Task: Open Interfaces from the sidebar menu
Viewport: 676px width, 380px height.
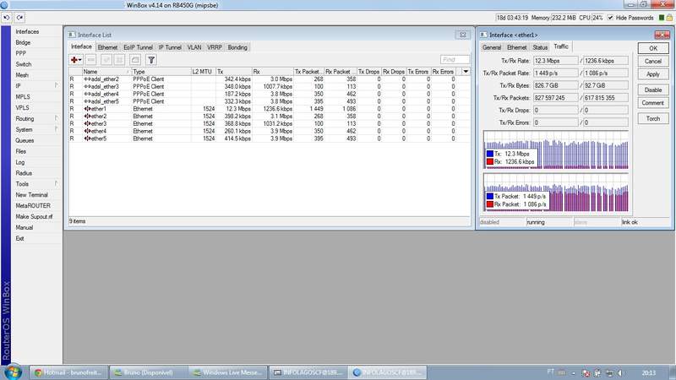Action: pyautogui.click(x=27, y=32)
